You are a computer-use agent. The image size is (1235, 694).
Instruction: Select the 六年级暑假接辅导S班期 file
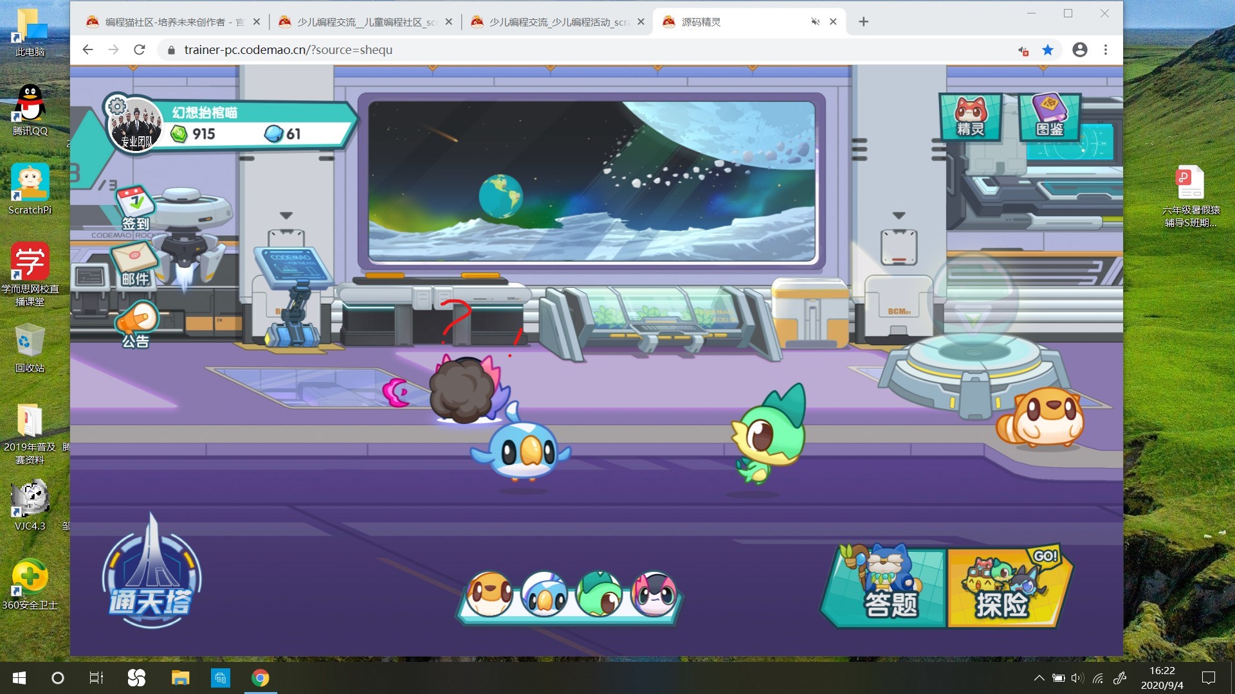click(x=1191, y=196)
